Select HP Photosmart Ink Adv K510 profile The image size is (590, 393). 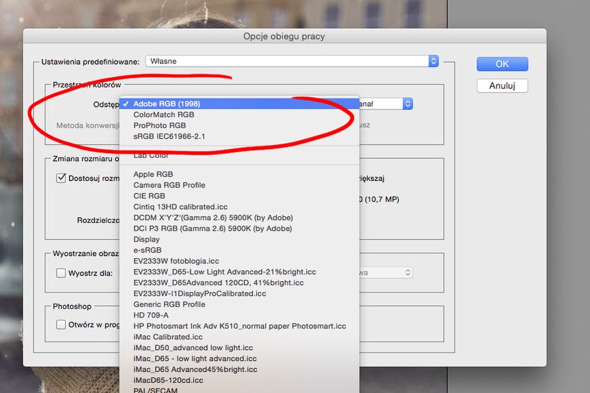click(x=239, y=326)
